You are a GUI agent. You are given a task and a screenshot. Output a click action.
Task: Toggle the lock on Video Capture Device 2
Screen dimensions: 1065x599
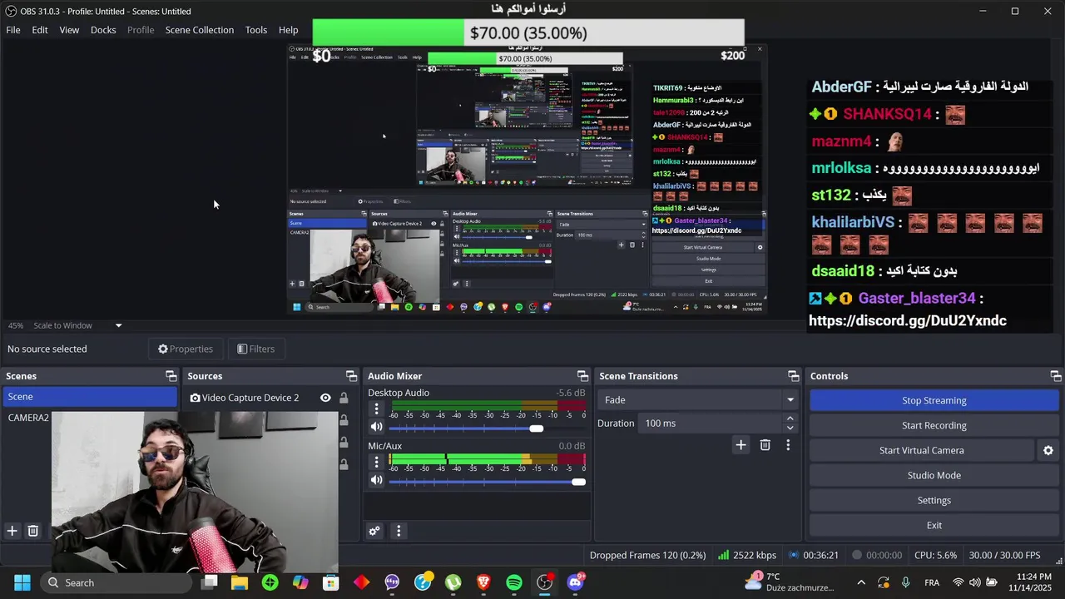pos(344,398)
